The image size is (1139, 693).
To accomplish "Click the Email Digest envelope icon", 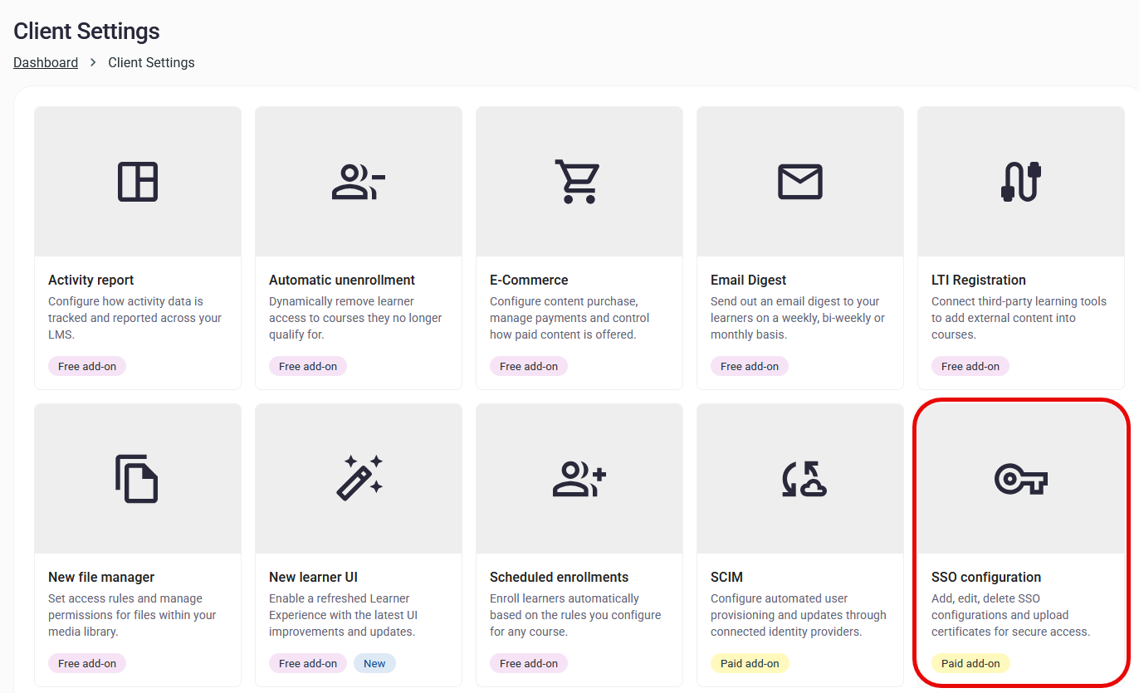I will [x=800, y=182].
